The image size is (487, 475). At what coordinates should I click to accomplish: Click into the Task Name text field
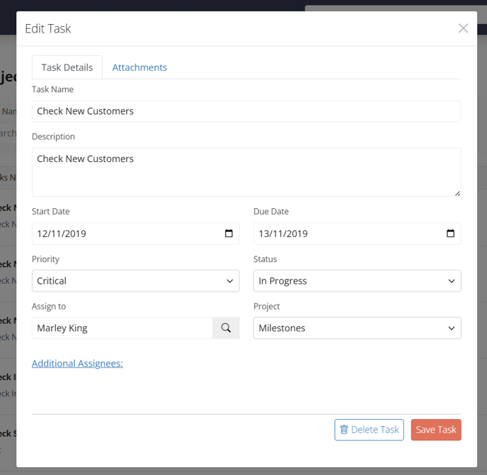pos(246,111)
